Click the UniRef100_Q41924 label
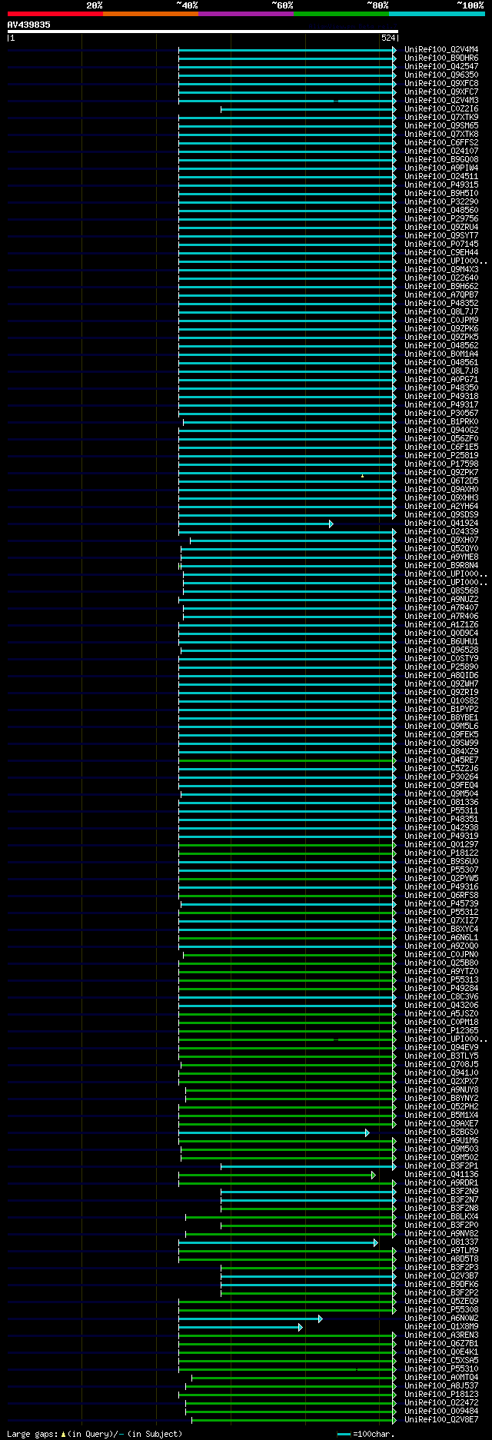This screenshot has height=1440, width=492. point(441,523)
